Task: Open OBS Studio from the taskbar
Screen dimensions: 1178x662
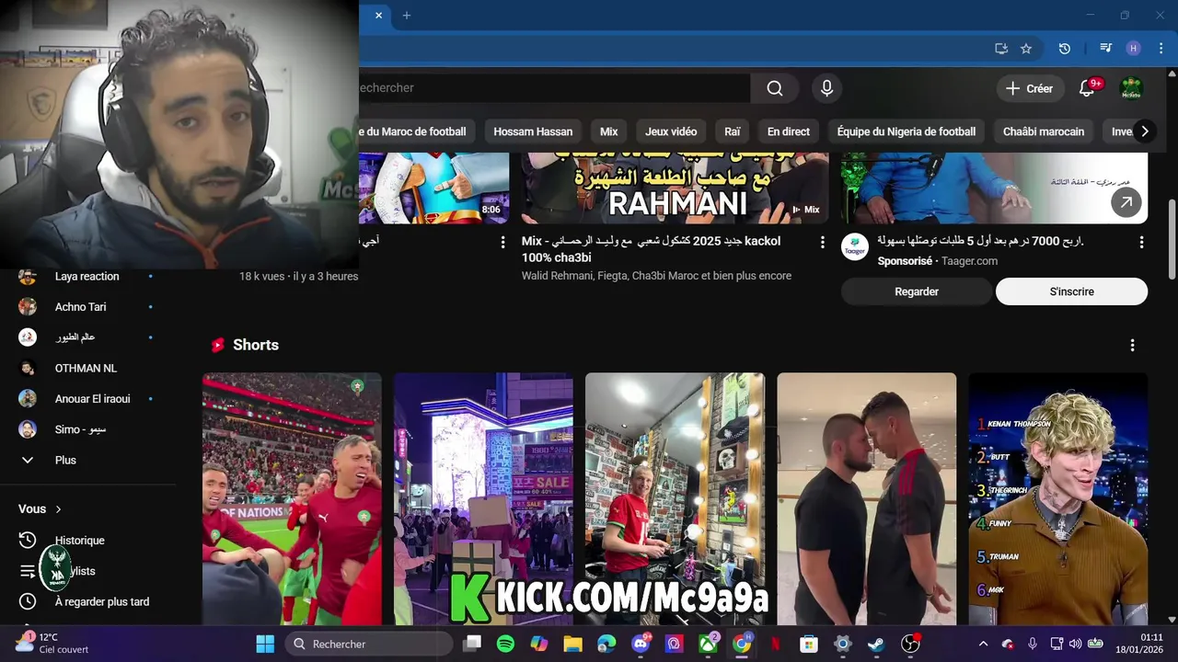Action: tap(910, 644)
